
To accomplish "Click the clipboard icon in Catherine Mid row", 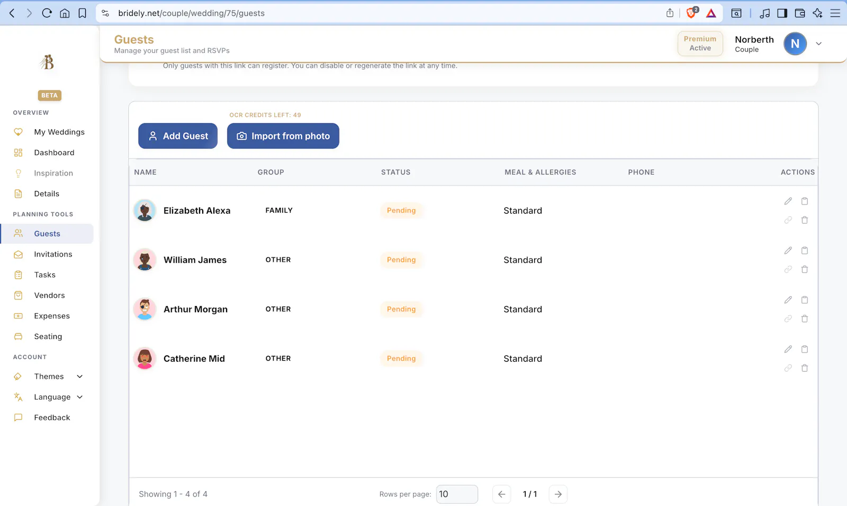I will pyautogui.click(x=805, y=349).
